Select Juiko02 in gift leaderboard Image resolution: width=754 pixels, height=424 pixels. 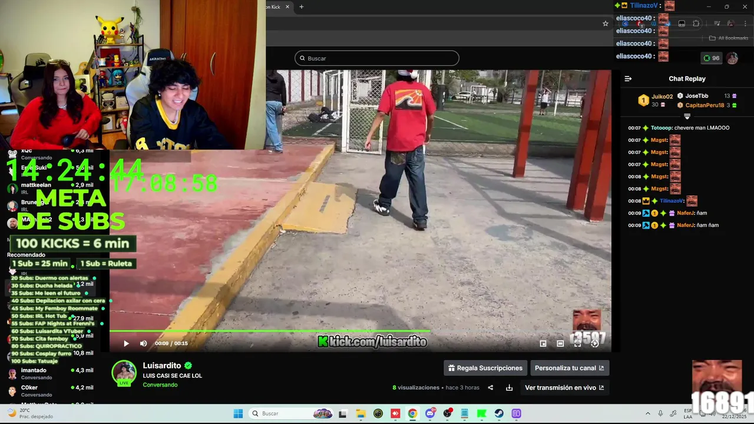[x=662, y=97]
